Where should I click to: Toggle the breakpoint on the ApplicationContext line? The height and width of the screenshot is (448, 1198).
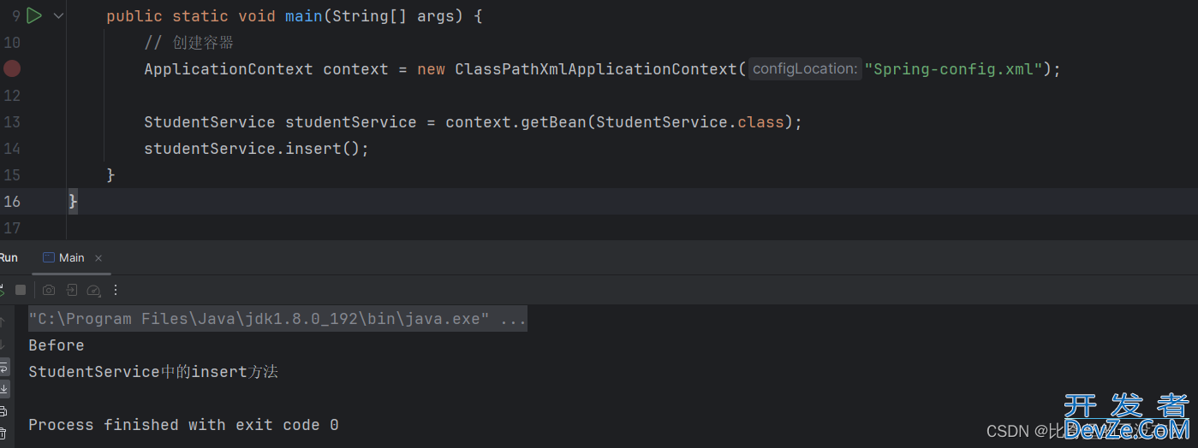point(12,69)
